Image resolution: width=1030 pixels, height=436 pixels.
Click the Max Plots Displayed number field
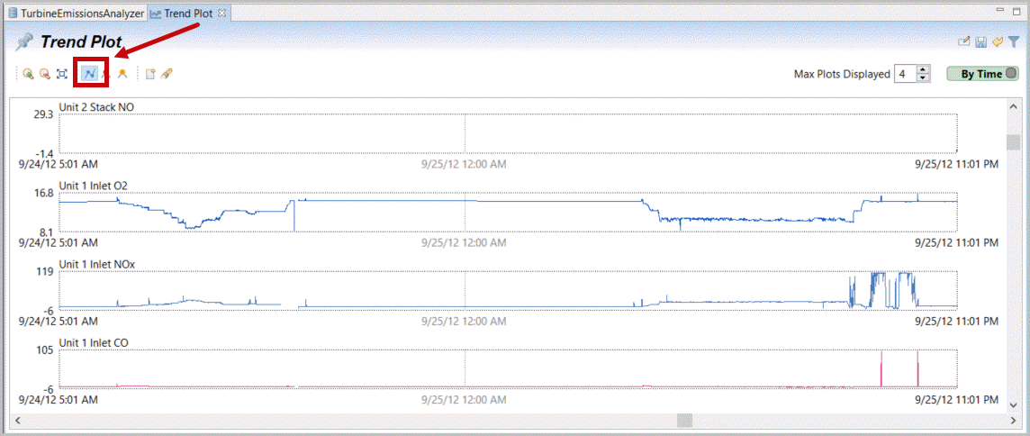tap(904, 74)
